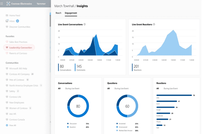Click the Contoso All Company community icon

point(7,74)
